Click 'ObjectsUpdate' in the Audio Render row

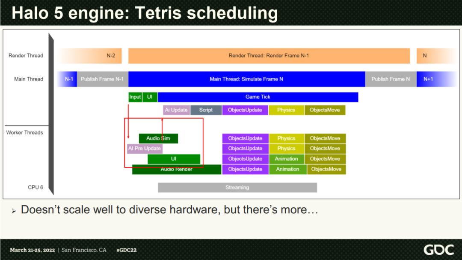[246, 169]
